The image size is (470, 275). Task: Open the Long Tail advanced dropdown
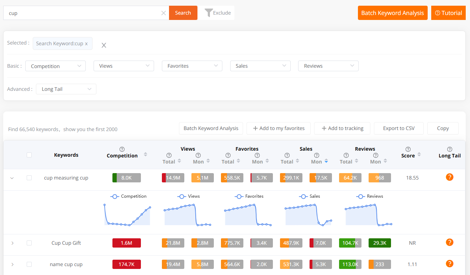click(x=66, y=89)
